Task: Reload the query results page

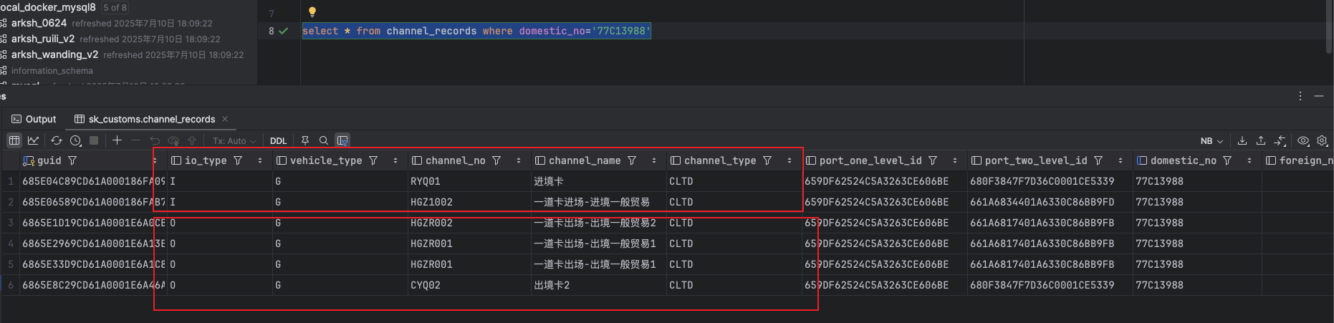Action: tap(57, 141)
